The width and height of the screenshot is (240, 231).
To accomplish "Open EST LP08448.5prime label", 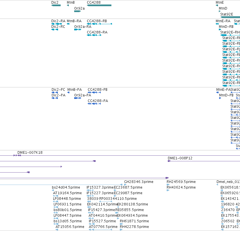I will click(x=67, y=199).
